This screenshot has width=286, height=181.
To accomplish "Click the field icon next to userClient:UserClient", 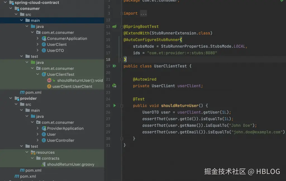I will (x=49, y=87).
